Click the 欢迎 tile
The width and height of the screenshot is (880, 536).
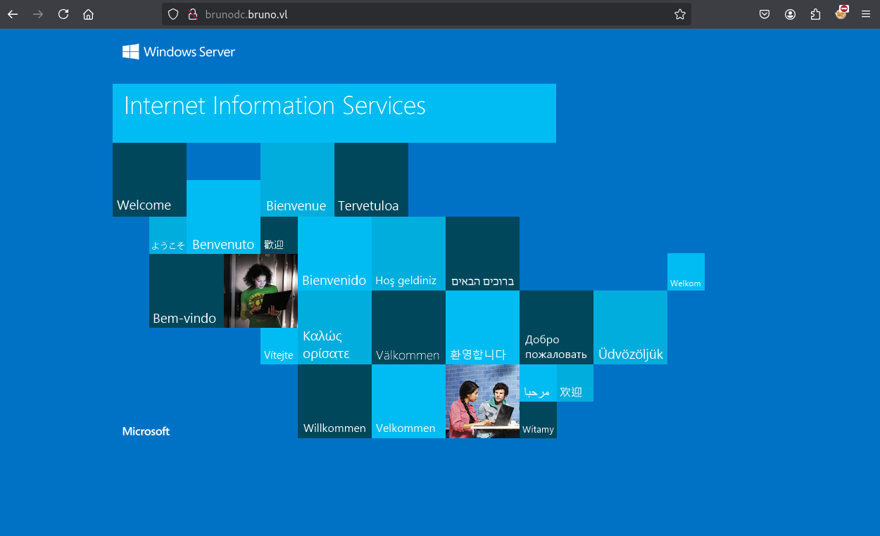pyautogui.click(x=575, y=383)
